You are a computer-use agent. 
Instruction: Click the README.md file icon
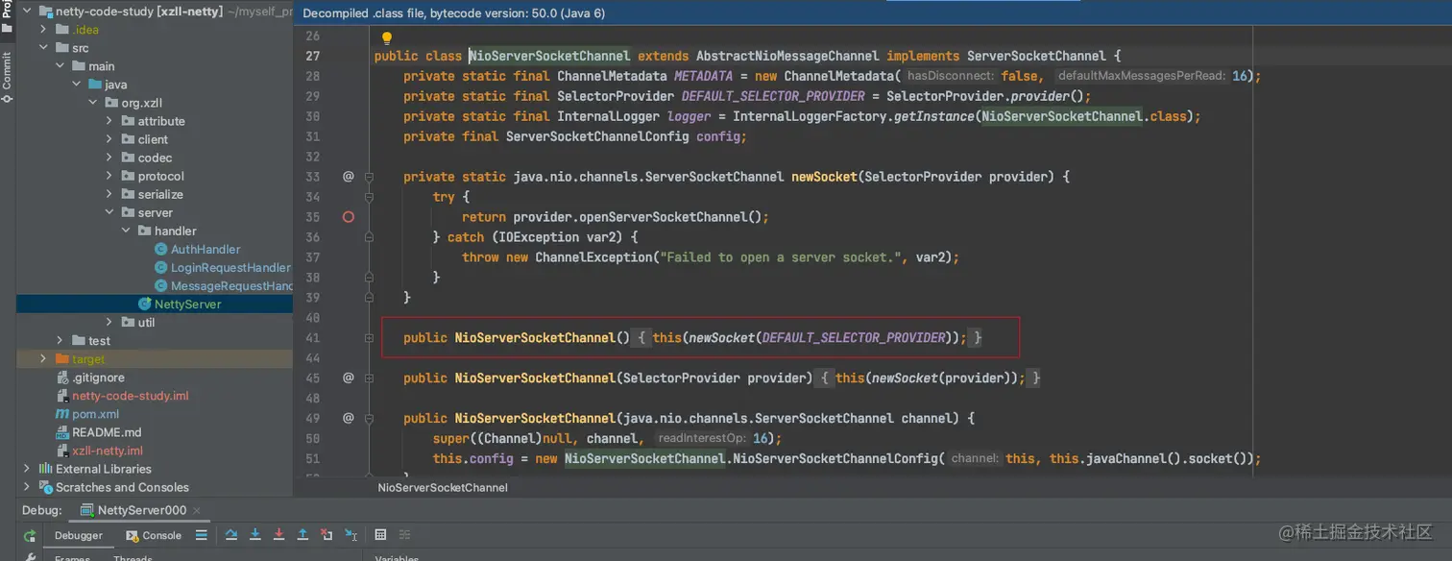pos(62,432)
